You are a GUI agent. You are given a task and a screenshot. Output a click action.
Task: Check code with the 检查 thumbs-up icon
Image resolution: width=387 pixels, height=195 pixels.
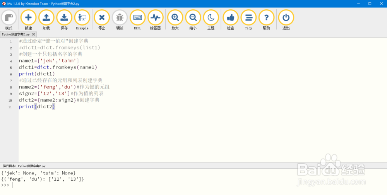click(x=231, y=20)
